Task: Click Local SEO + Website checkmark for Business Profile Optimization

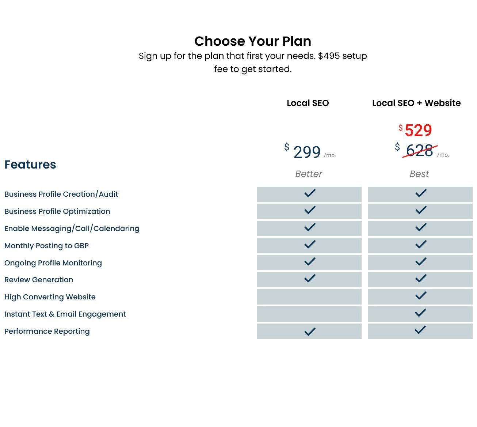Action: tap(421, 210)
